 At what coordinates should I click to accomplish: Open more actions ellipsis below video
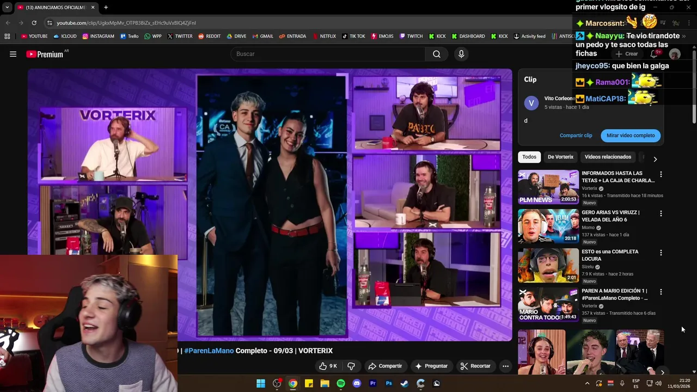(505, 366)
